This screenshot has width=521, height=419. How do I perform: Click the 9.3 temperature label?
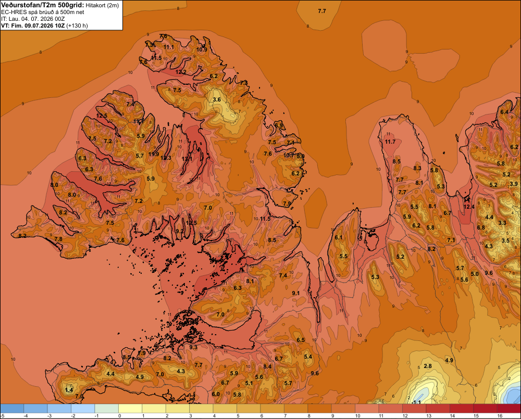pyautogui.click(x=193, y=347)
